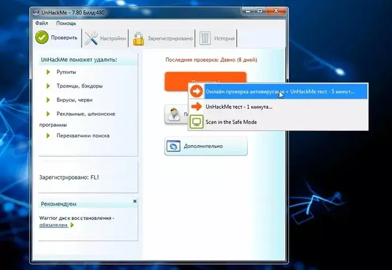Click the padlock icon beside Зарегистрировано
392x270 pixels.
(138, 39)
